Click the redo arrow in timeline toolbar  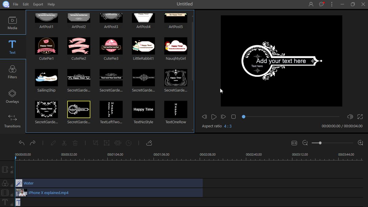click(33, 143)
